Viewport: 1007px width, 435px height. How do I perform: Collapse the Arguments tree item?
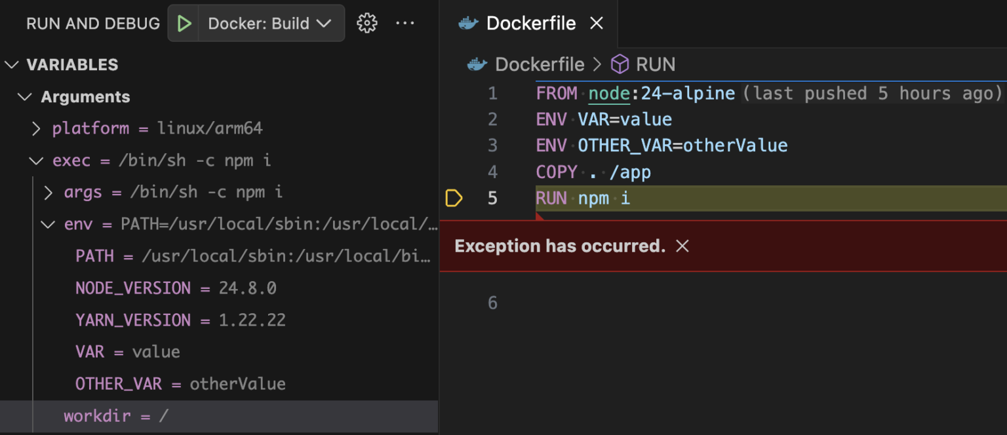25,96
